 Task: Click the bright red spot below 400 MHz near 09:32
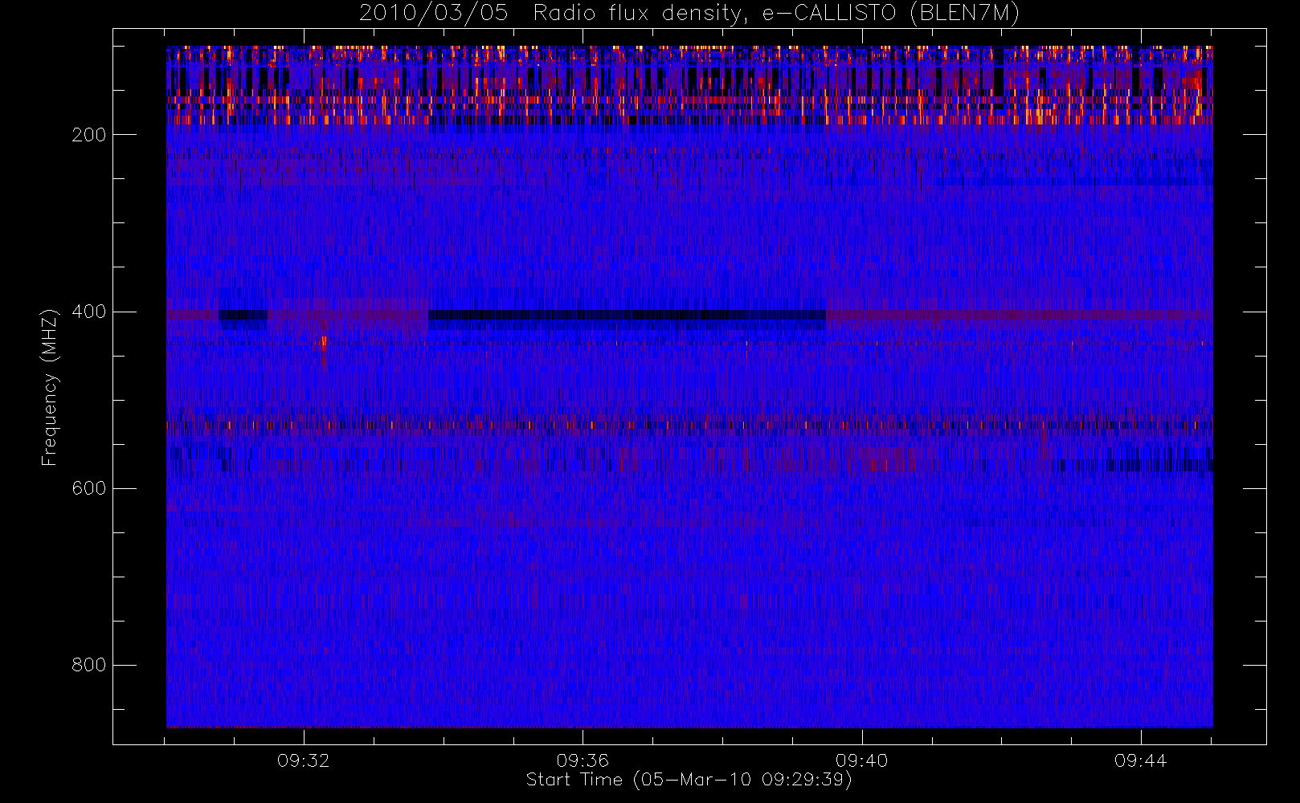pos(324,341)
